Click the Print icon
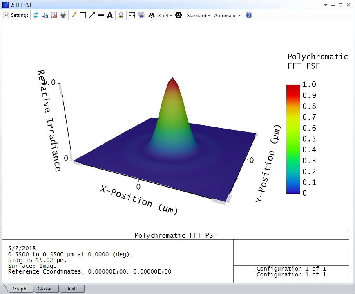Screen dimensions: 355x294 coord(63,15)
